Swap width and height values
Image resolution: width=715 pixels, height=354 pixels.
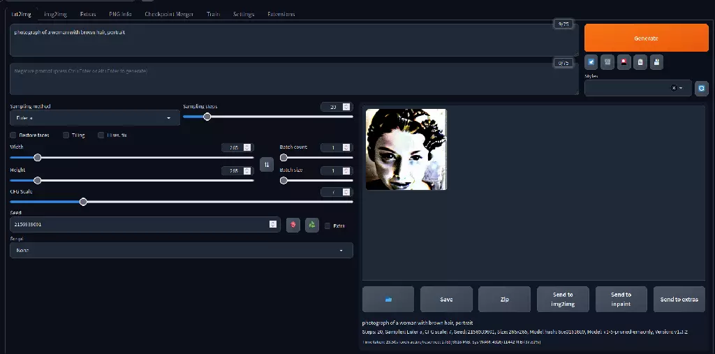point(267,164)
